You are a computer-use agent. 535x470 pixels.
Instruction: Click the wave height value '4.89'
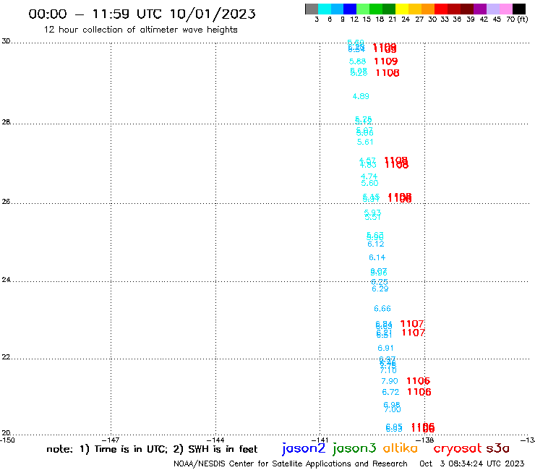tap(361, 96)
